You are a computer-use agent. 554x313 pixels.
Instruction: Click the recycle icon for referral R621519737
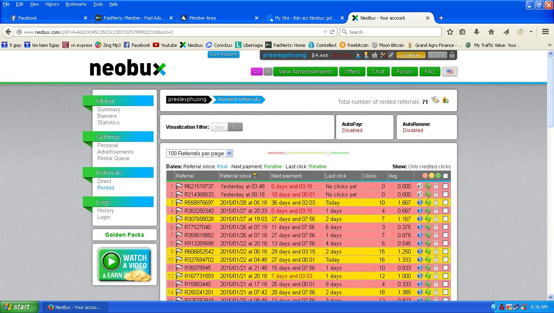tap(428, 186)
